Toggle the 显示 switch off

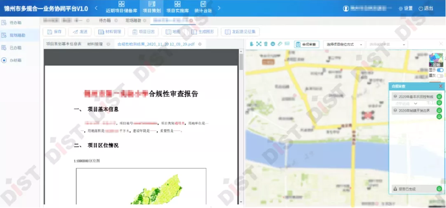pos(440,70)
